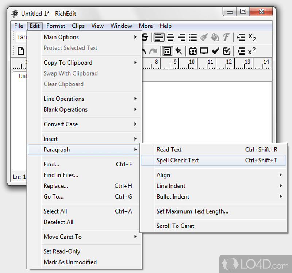Choose Spell Check Text
Image resolution: width=292 pixels, height=273 pixels.
pyautogui.click(x=214, y=161)
